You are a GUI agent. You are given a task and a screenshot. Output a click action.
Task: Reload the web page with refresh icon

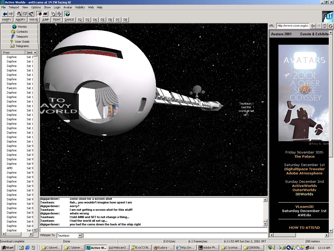click(331, 26)
